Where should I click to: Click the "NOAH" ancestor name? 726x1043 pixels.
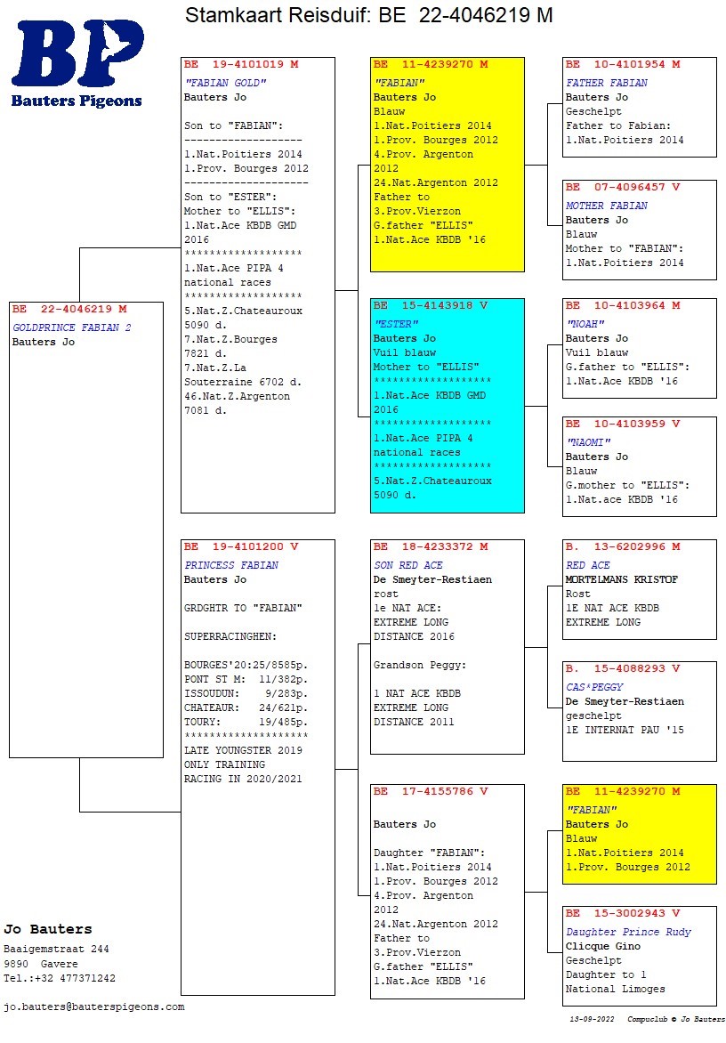585,324
